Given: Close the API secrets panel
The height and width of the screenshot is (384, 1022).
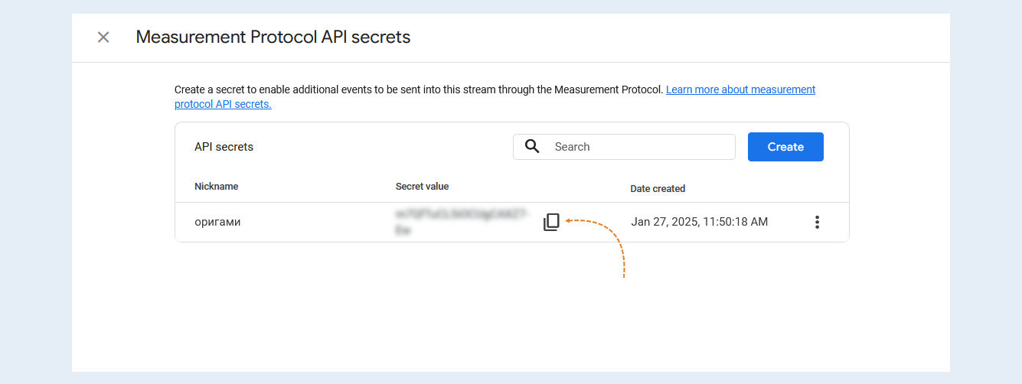Looking at the screenshot, I should pyautogui.click(x=103, y=37).
